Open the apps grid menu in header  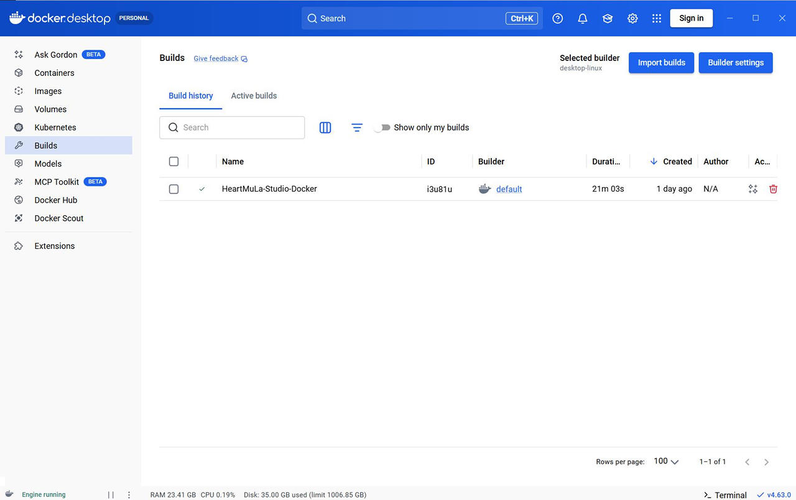(657, 19)
